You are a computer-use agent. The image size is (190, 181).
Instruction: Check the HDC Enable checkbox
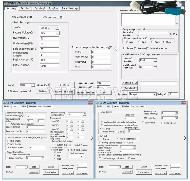[x=9, y=144]
